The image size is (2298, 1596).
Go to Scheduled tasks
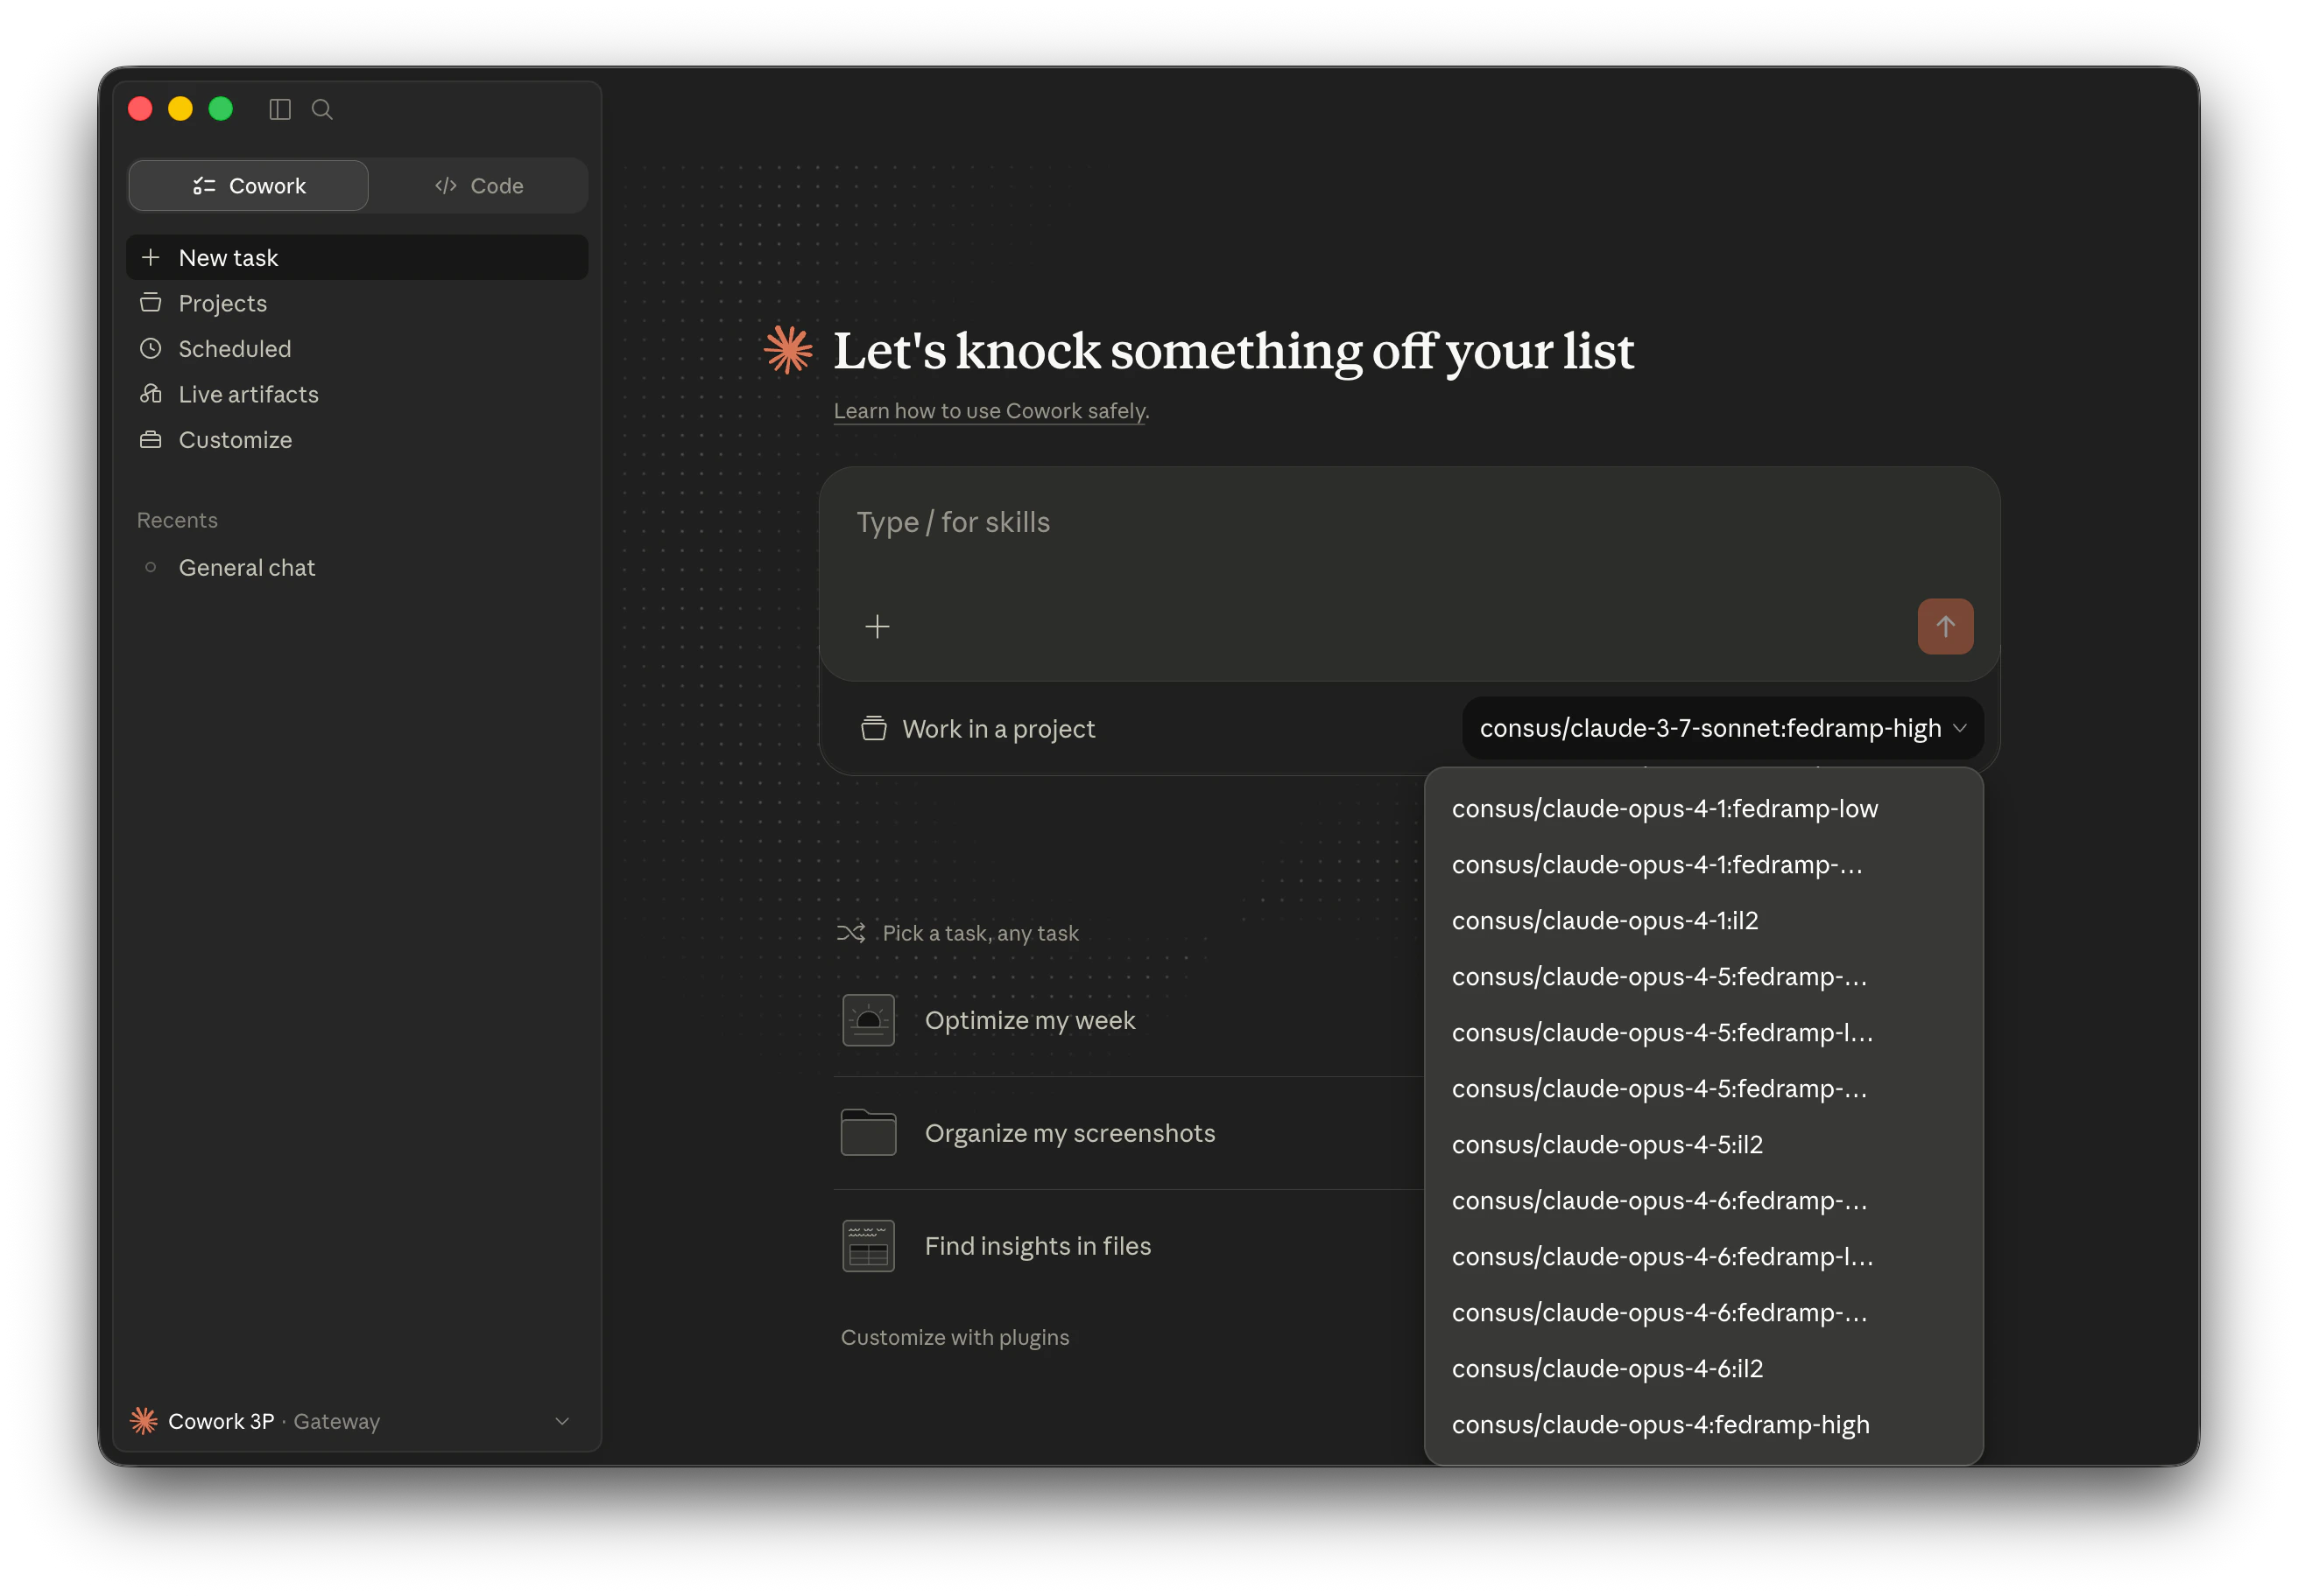click(x=357, y=349)
